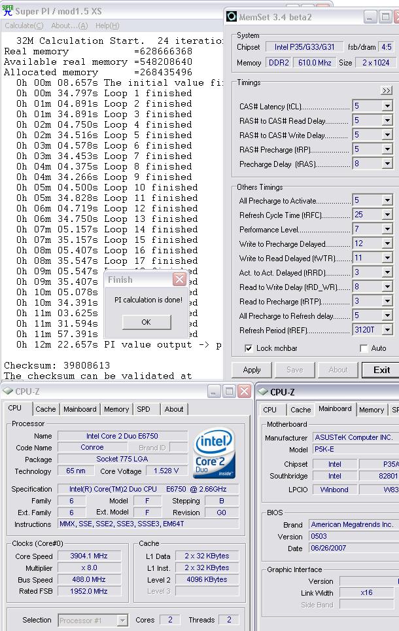The image size is (399, 631).
Task: Open the Act. to Act. Delayed (tRRD) dropdown
Action: point(387,272)
